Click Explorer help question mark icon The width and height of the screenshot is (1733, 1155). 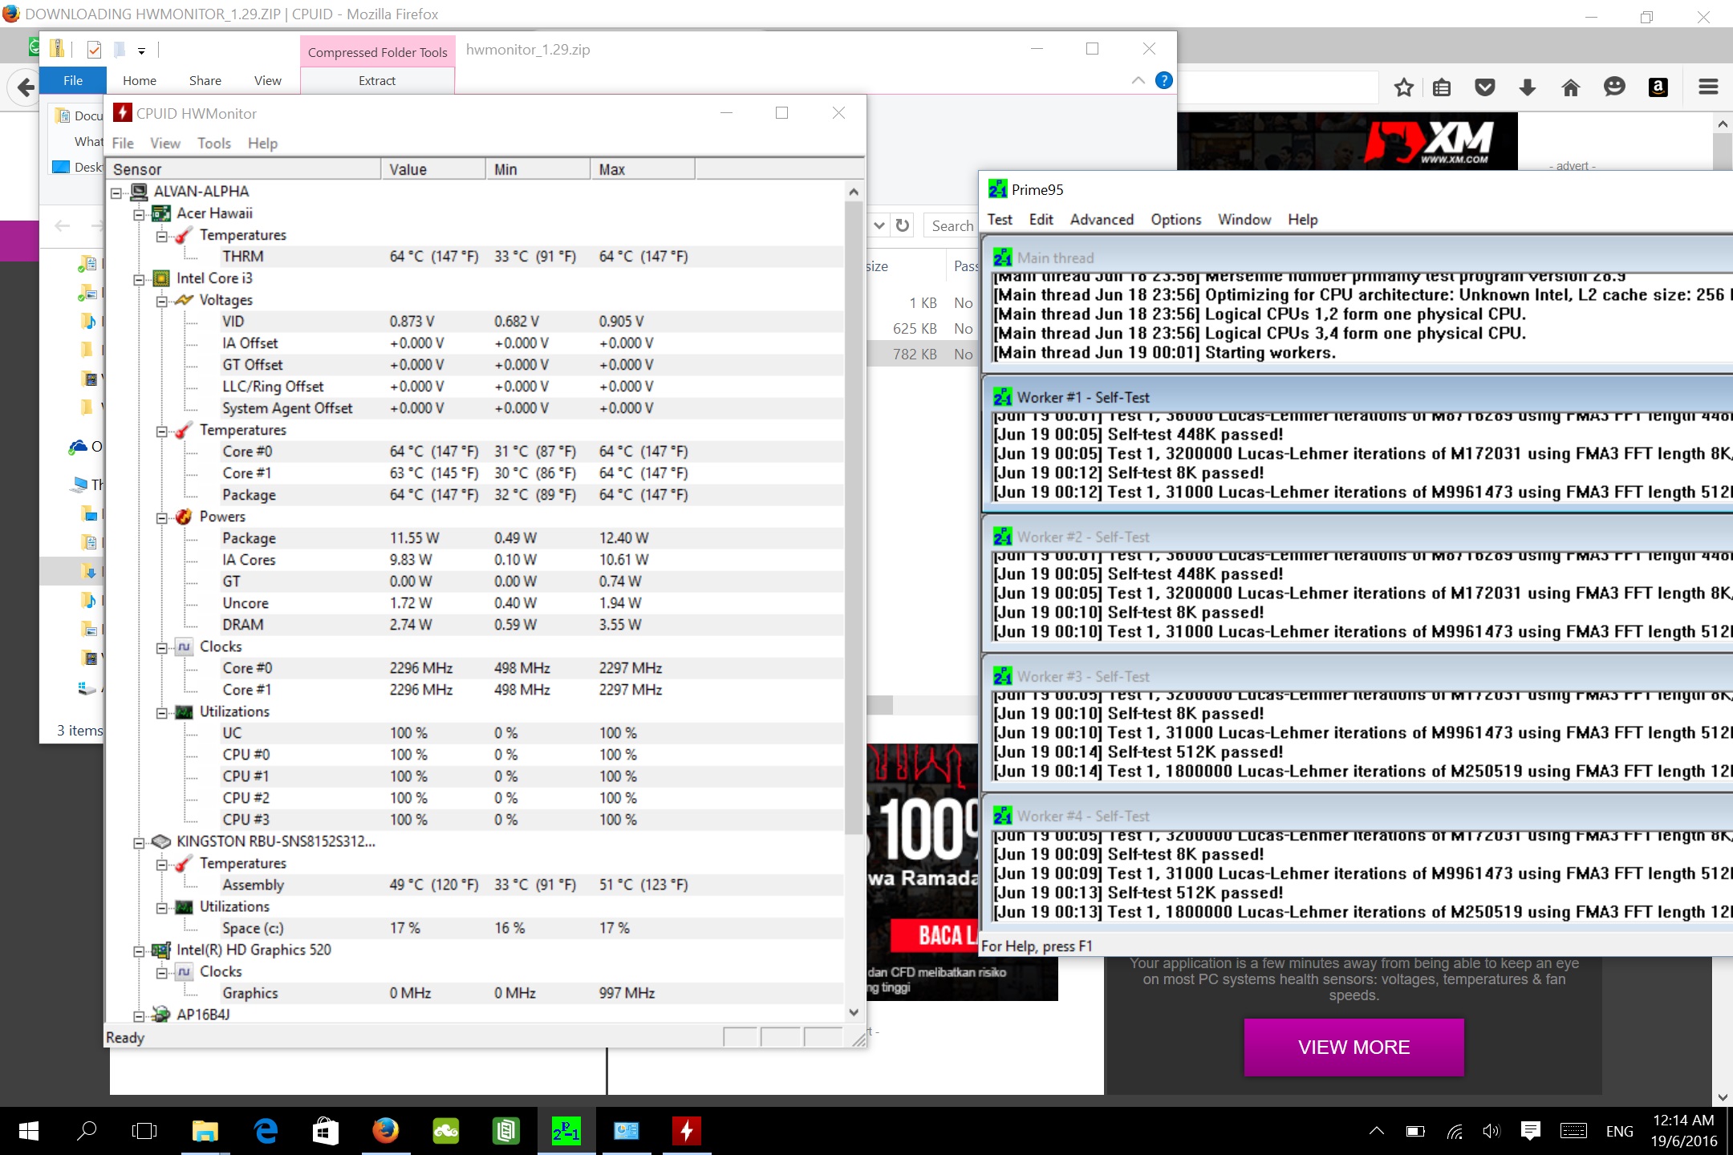[x=1163, y=80]
